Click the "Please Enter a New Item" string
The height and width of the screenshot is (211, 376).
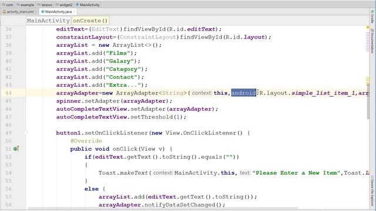pos(297,173)
